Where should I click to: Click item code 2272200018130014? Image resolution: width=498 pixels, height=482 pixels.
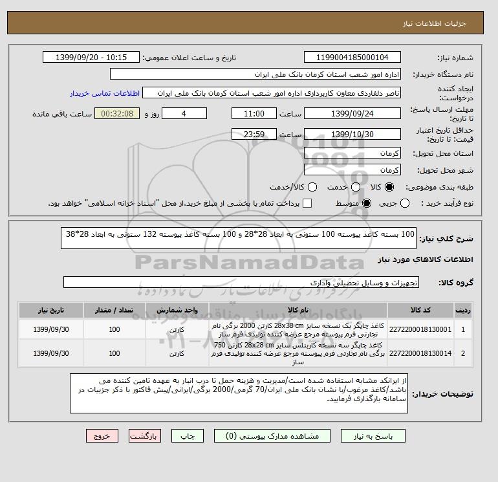coord(420,353)
